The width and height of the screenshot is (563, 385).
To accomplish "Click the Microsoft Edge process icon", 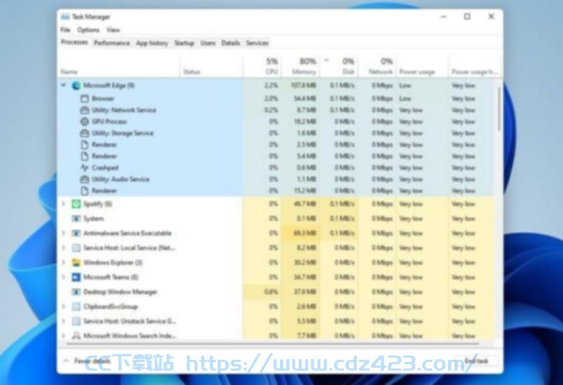I will 76,85.
